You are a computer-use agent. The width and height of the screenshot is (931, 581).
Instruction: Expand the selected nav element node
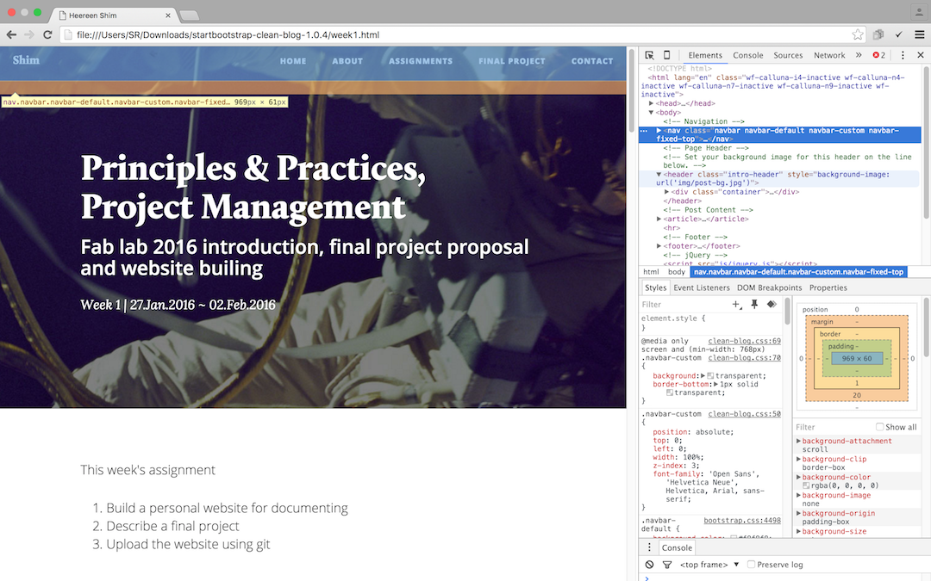click(x=659, y=131)
